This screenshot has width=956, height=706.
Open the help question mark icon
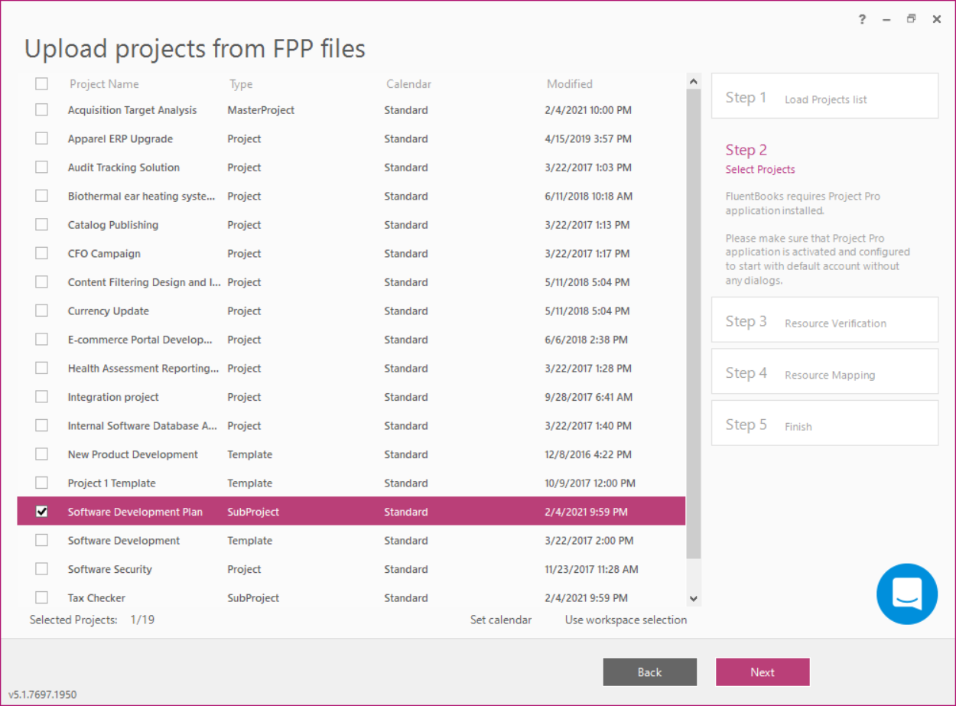[x=862, y=19]
